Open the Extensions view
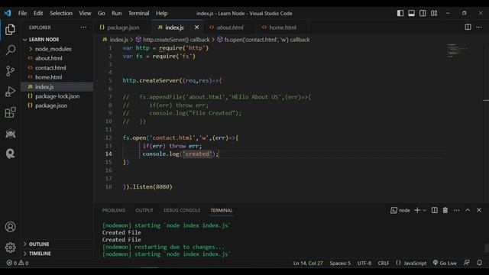Image resolution: width=489 pixels, height=275 pixels. pos(10,112)
